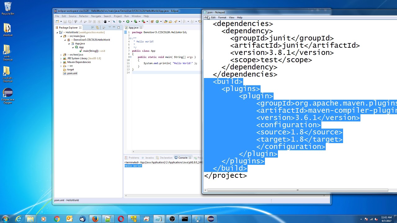Open the Debug button dropdown arrow
The image size is (397, 223).
(x=123, y=21)
